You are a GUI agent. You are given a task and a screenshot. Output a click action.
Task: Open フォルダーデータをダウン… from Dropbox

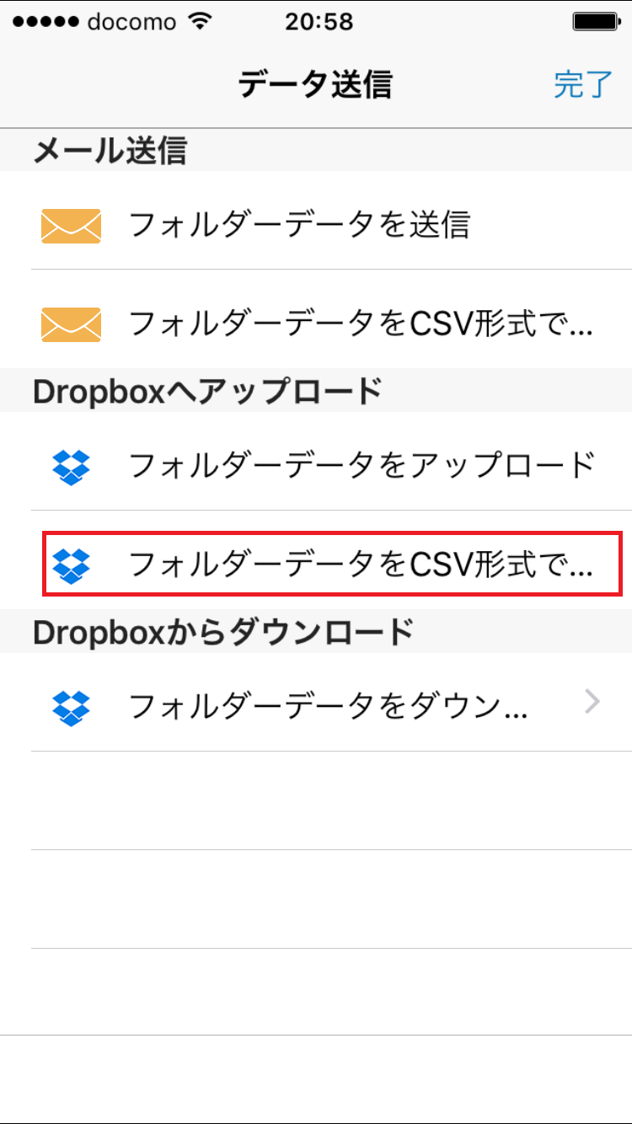pyautogui.click(x=316, y=703)
